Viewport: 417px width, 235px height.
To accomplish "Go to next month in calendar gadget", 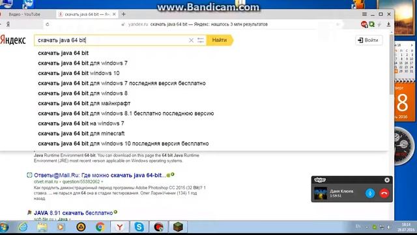I will [412, 45].
